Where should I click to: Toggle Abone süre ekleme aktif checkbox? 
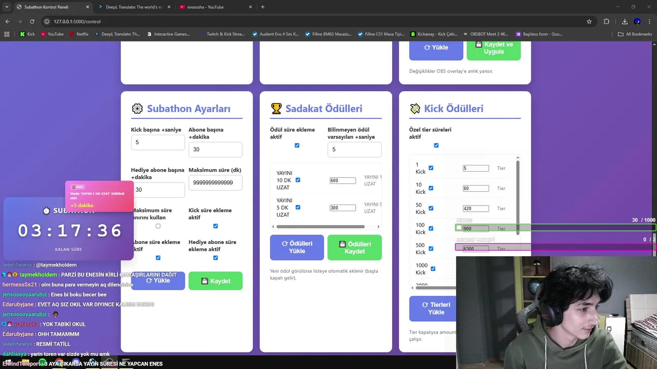(158, 258)
